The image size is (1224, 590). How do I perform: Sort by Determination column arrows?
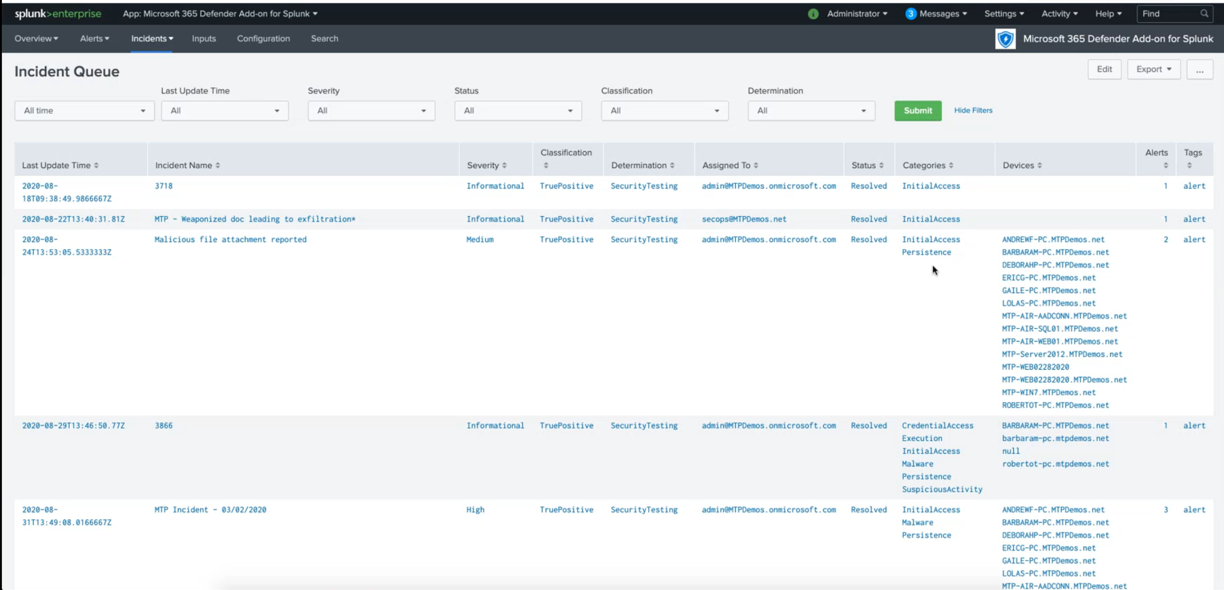672,165
